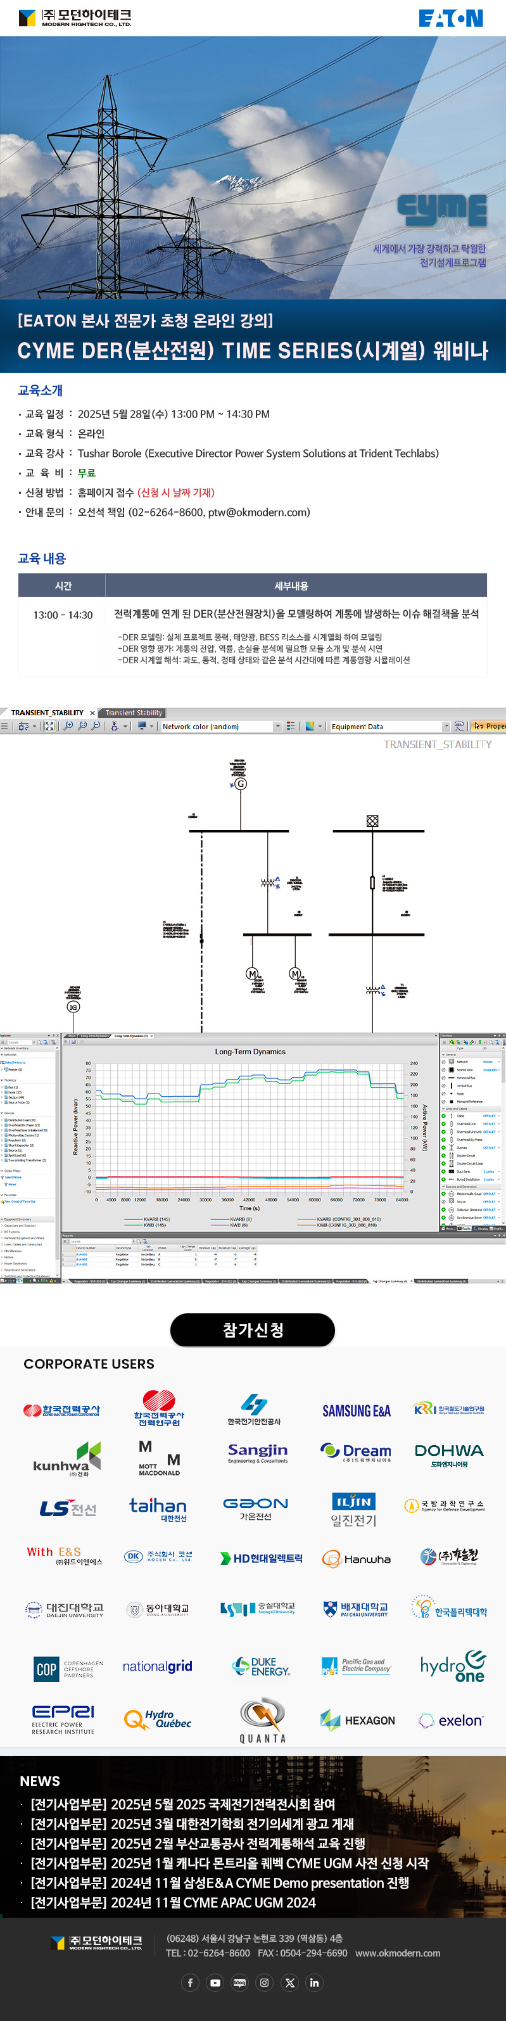Image resolution: width=506 pixels, height=2021 pixels.
Task: Click the hydro one logo
Action: pyautogui.click(x=453, y=1666)
